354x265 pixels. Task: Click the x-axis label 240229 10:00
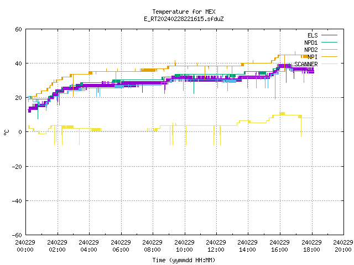click(185, 246)
